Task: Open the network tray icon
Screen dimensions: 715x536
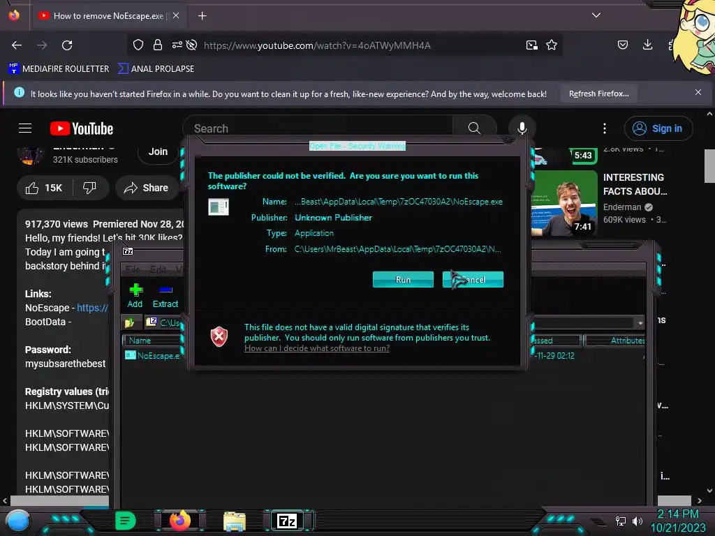Action: pos(620,521)
